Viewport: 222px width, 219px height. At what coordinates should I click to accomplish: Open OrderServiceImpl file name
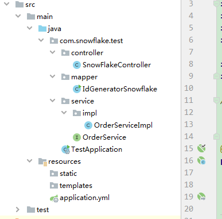[123, 125]
